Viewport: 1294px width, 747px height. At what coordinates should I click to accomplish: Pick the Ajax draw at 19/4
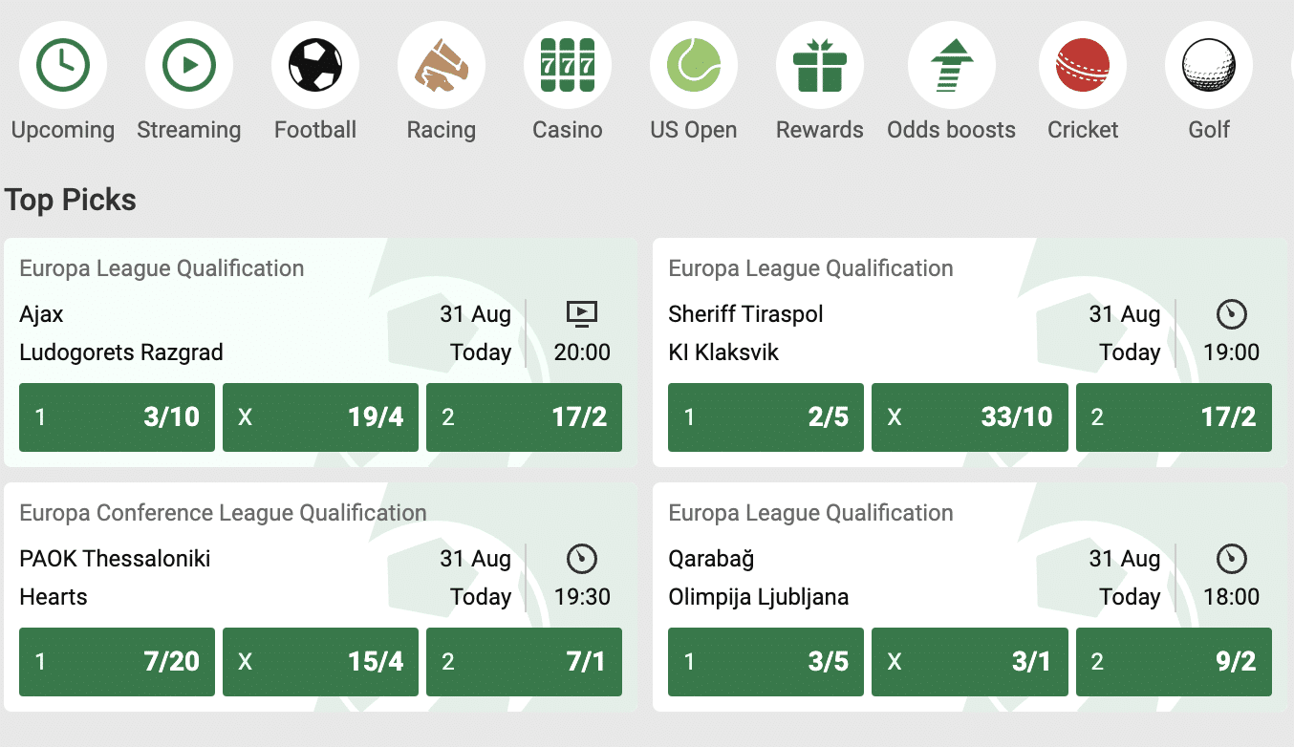[320, 417]
